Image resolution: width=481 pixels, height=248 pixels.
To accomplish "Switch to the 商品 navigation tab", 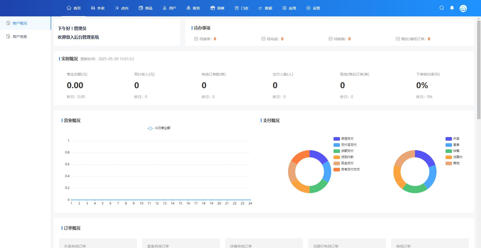I will coord(145,8).
